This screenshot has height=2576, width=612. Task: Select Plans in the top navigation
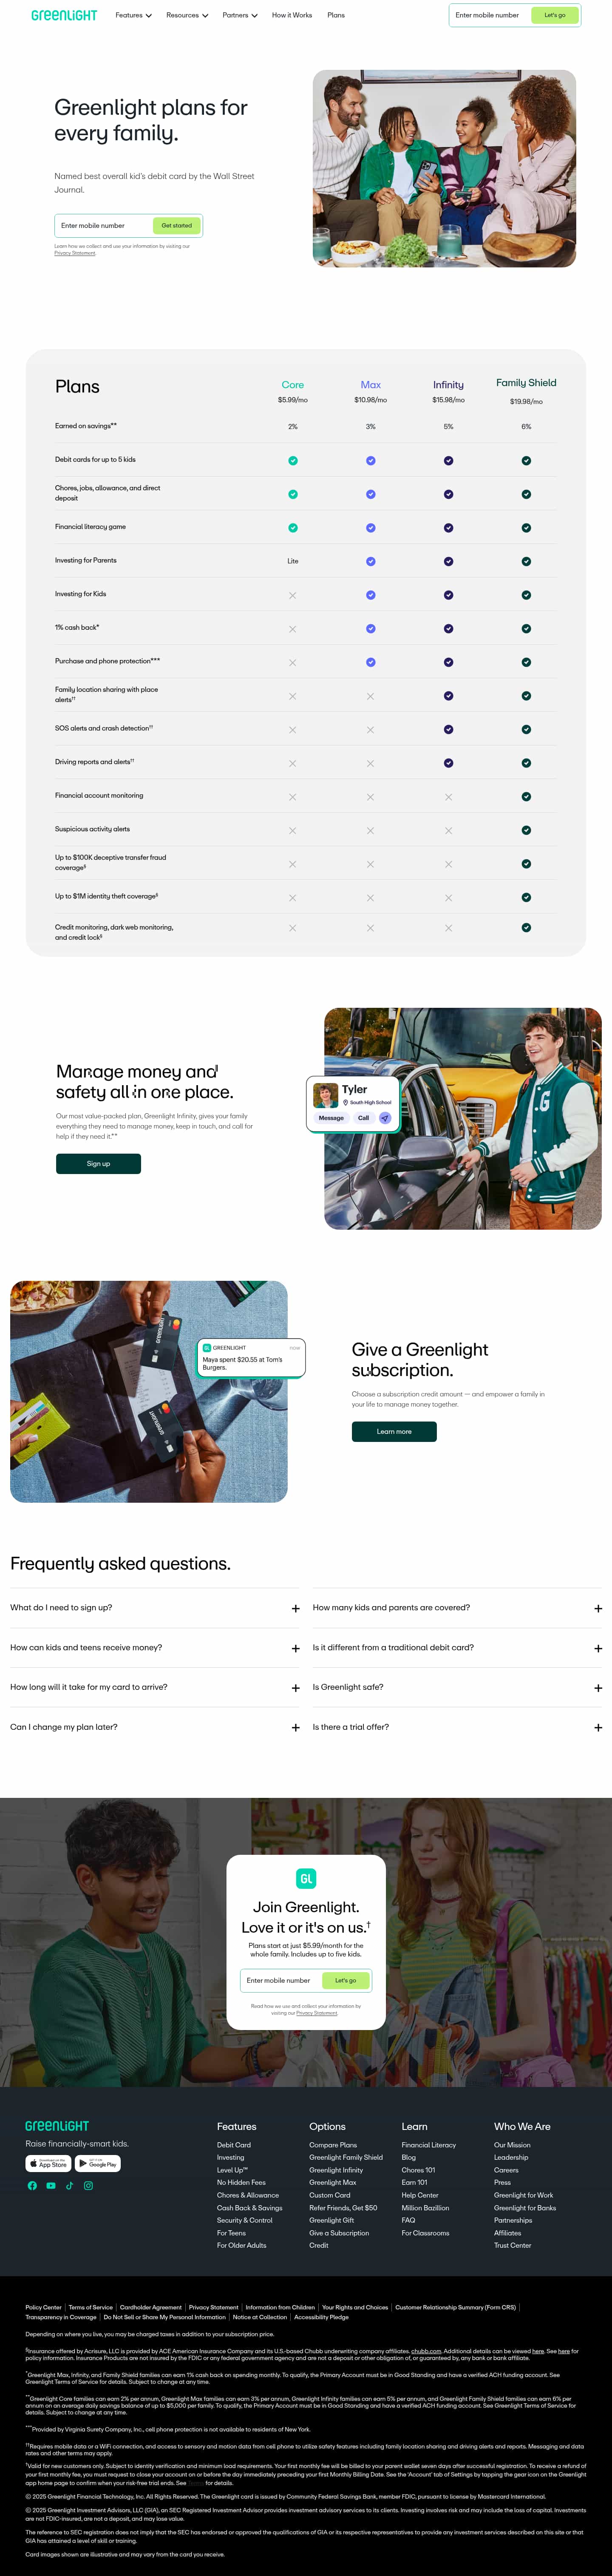[x=336, y=15]
